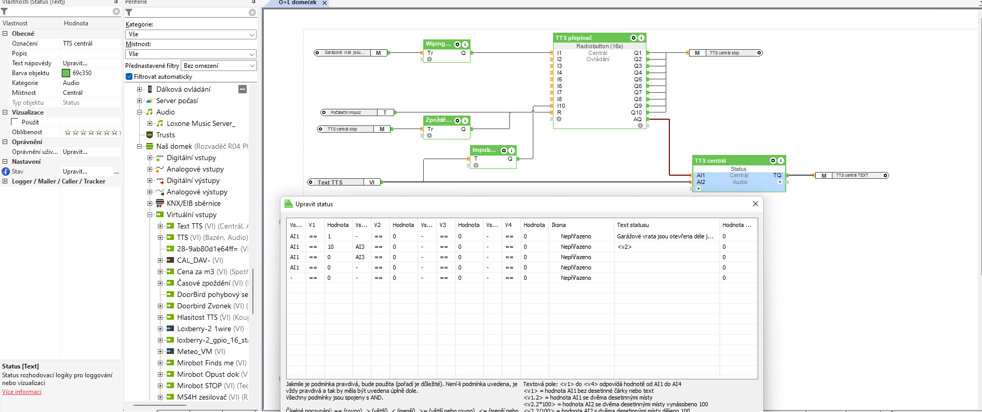Toggle the Použít visualization checkbox

(15, 122)
